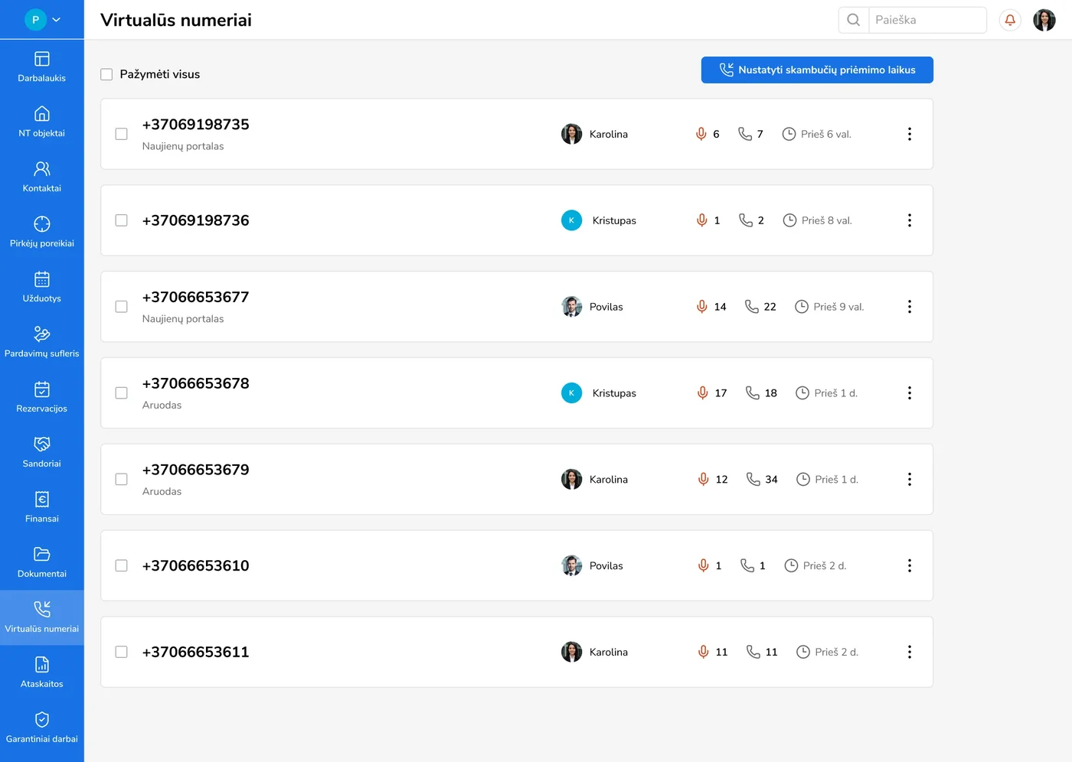1072x762 pixels.
Task: Switch to Ataskaitos in sidebar
Action: [42, 672]
